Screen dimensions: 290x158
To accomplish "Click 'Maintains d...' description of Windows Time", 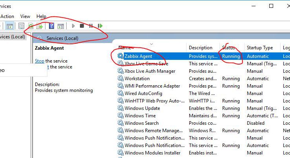I will [x=203, y=116].
